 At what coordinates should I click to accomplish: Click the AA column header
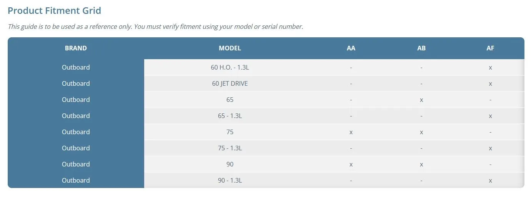351,48
